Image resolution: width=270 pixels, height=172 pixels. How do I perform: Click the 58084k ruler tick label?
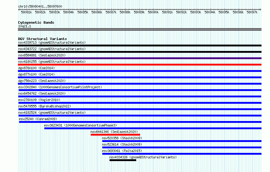pyautogui.click(x=69, y=12)
